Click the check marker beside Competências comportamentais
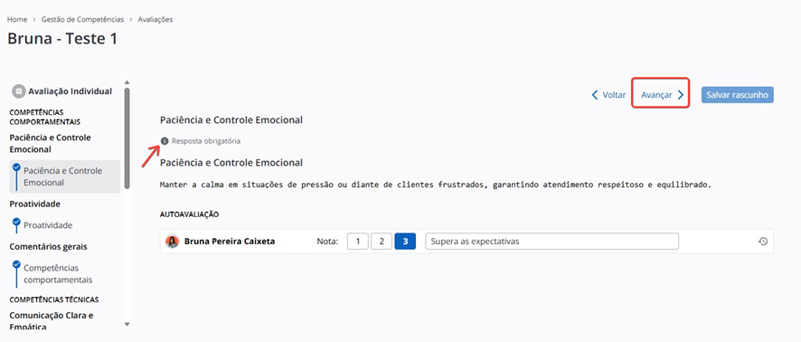Image resolution: width=801 pixels, height=342 pixels. pos(16,266)
